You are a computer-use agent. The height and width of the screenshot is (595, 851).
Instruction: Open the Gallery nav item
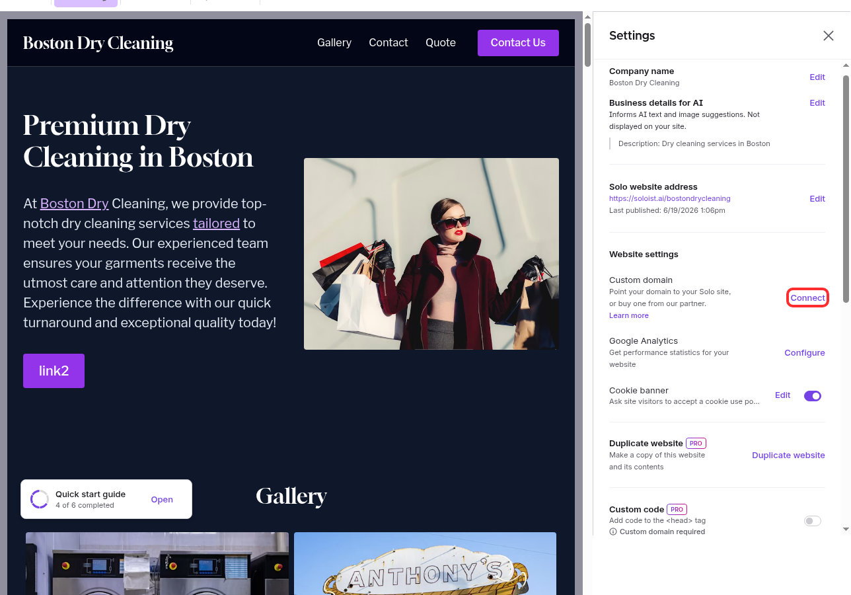click(x=334, y=42)
